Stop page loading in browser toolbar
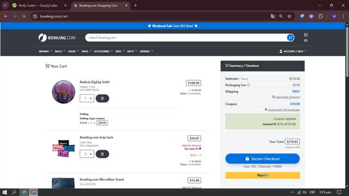Screen dimensions: 349x196 (x=24, y=16)
